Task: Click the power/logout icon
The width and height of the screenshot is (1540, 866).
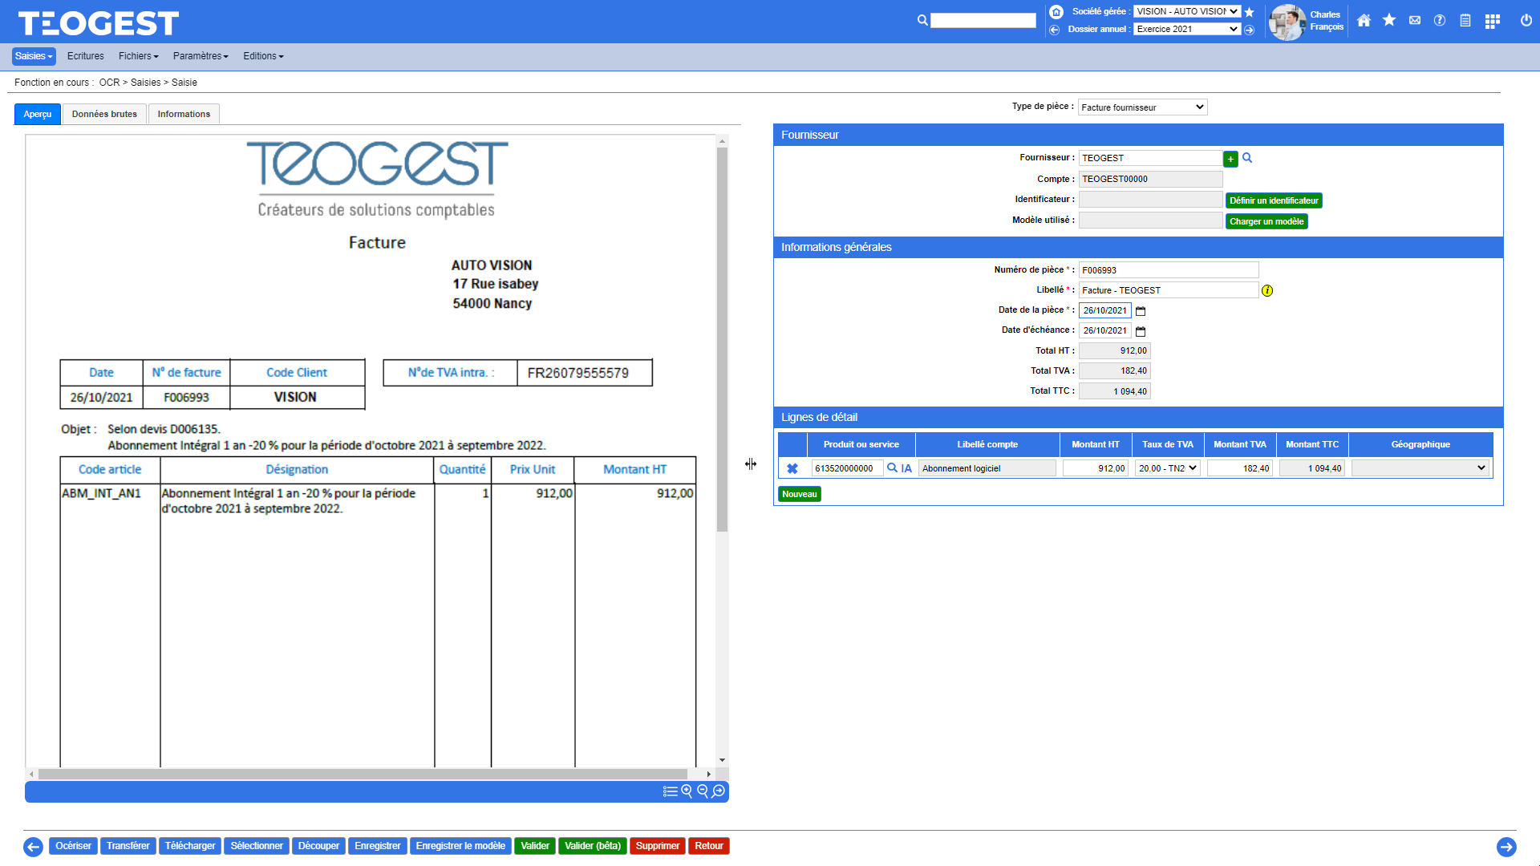Action: [1525, 21]
